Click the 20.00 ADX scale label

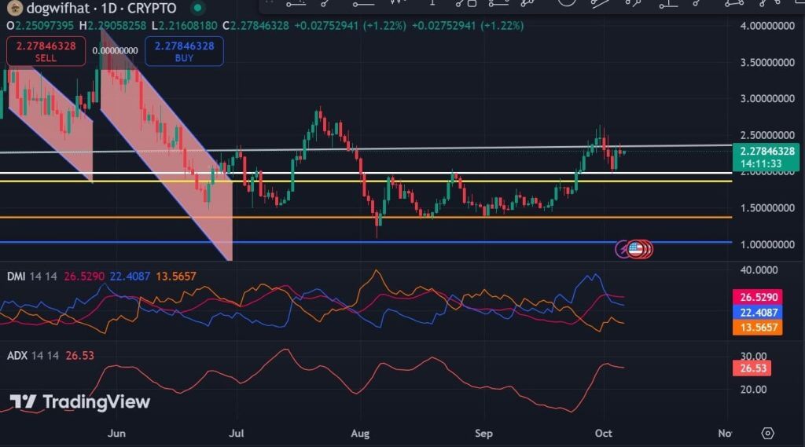pos(753,390)
